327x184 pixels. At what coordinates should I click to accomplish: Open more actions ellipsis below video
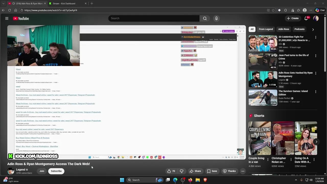[243, 171]
